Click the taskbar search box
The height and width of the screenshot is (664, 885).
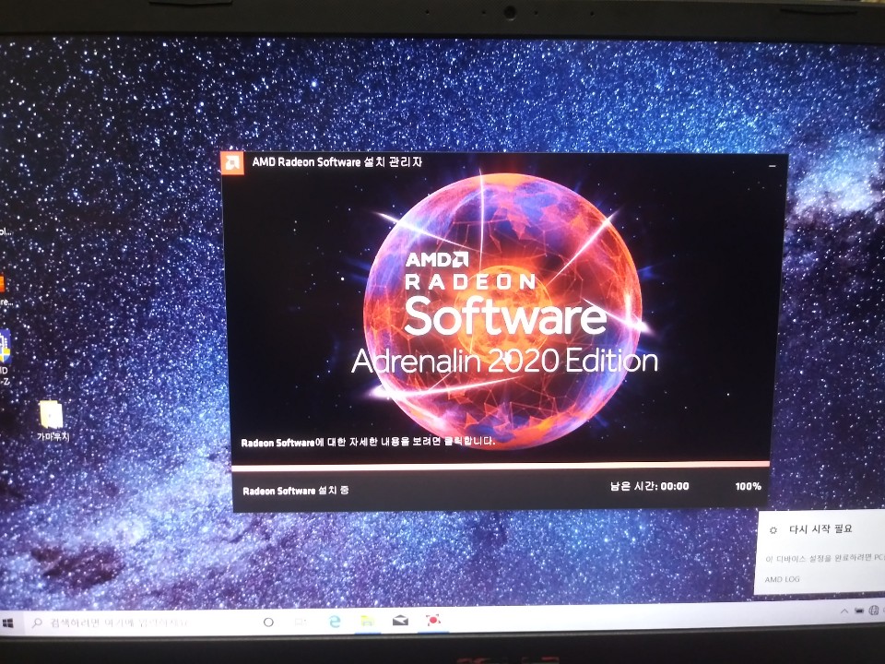tap(134, 622)
